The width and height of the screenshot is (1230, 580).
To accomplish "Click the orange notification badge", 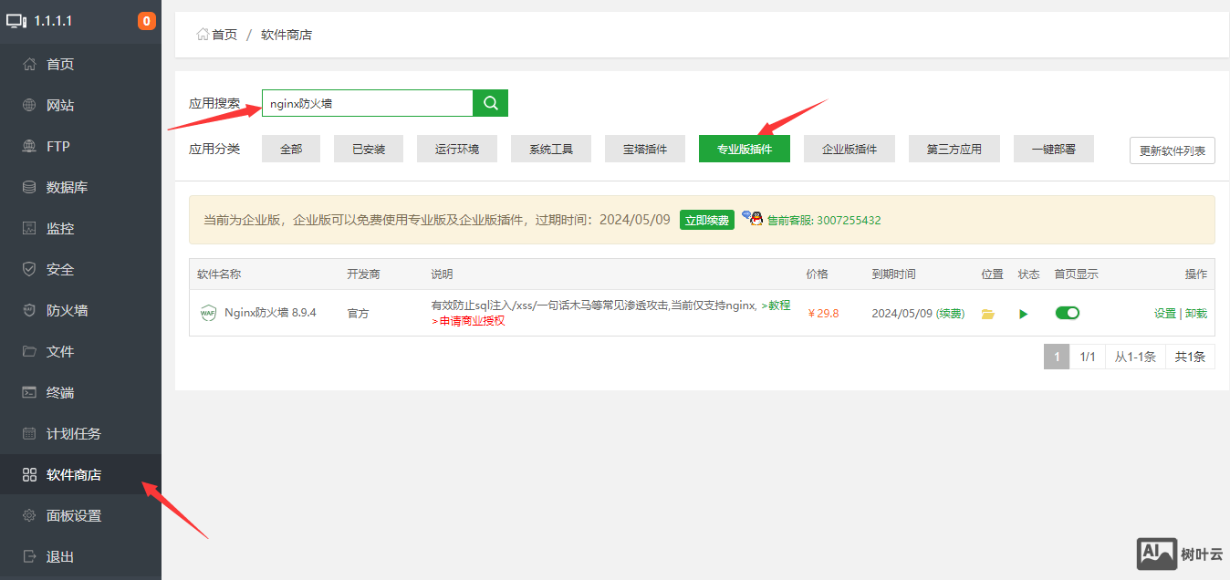I will (147, 21).
